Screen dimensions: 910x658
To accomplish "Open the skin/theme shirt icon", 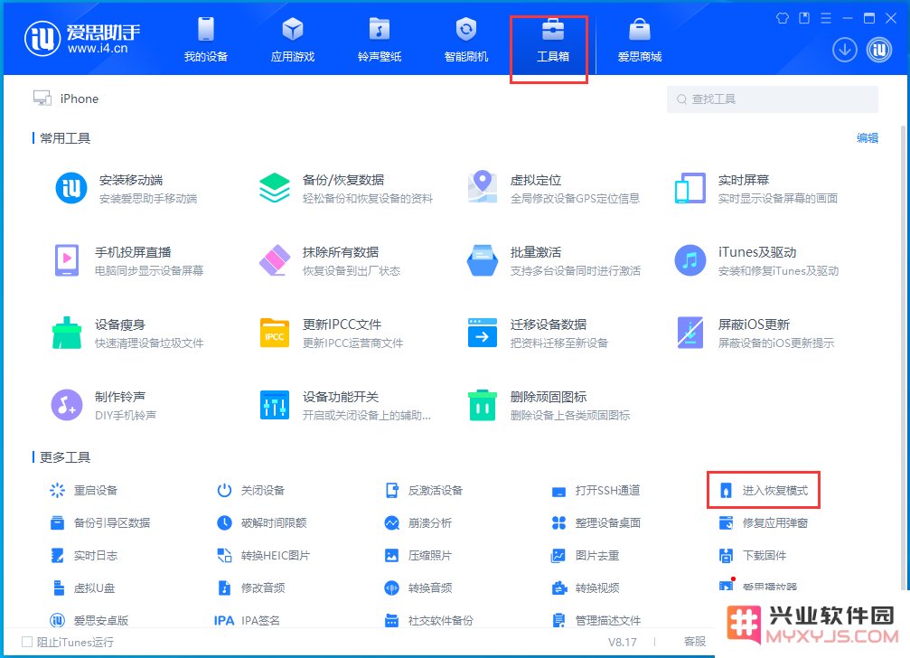I will [x=783, y=18].
